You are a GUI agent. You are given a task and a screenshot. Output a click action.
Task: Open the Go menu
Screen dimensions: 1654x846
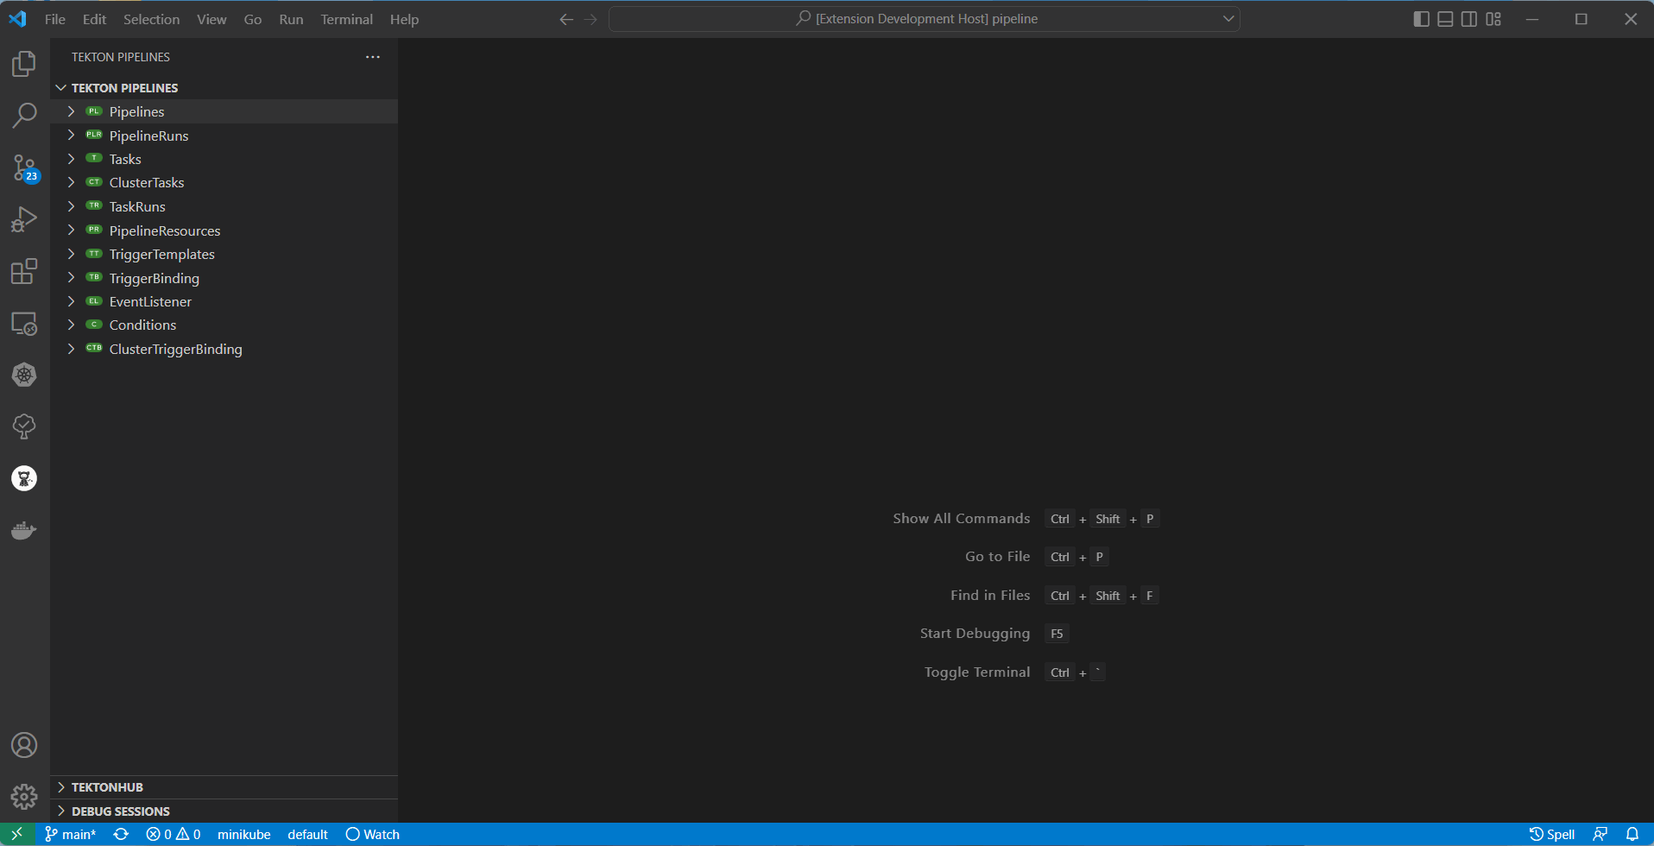pos(253,19)
